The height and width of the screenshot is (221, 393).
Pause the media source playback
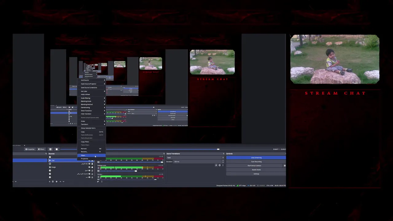tap(50, 149)
